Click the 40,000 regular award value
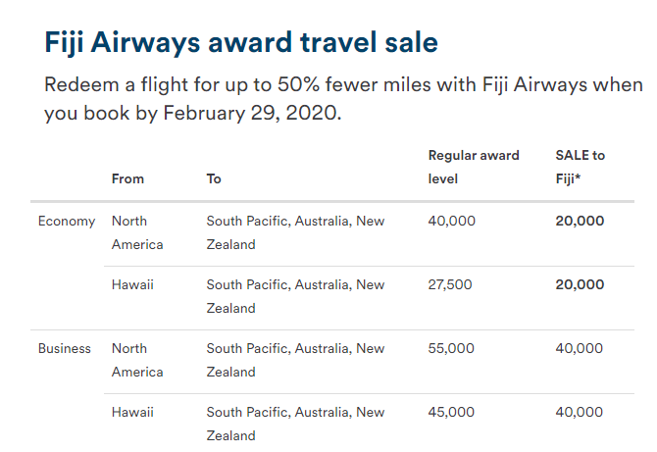Screen dimensions: 657x452 point(452,222)
